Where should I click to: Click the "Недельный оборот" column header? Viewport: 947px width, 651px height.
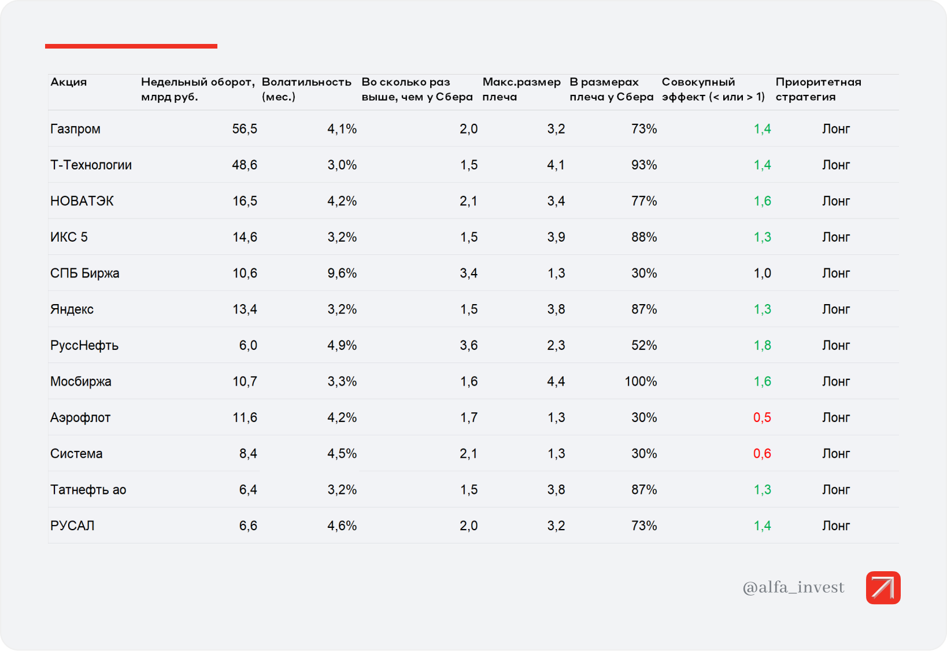click(197, 89)
